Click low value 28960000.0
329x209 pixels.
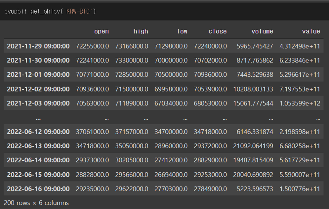tap(171, 146)
